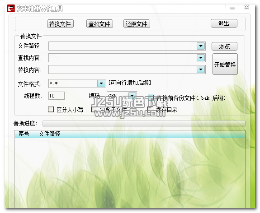Open the 还原文件 mode
The width and height of the screenshot is (260, 213).
(x=137, y=24)
